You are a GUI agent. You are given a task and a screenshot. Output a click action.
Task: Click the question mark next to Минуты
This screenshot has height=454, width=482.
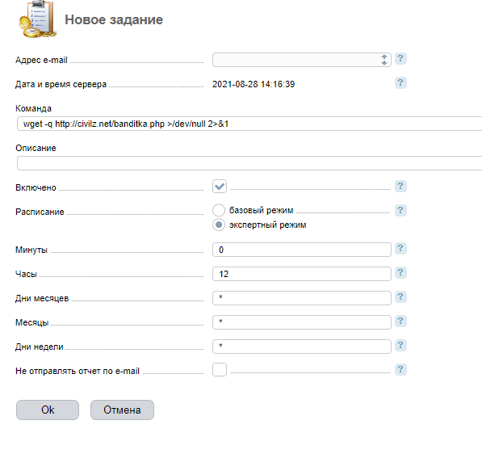click(400, 248)
